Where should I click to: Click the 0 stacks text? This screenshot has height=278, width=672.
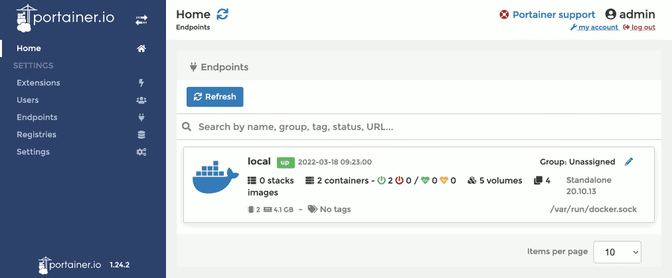click(x=276, y=180)
